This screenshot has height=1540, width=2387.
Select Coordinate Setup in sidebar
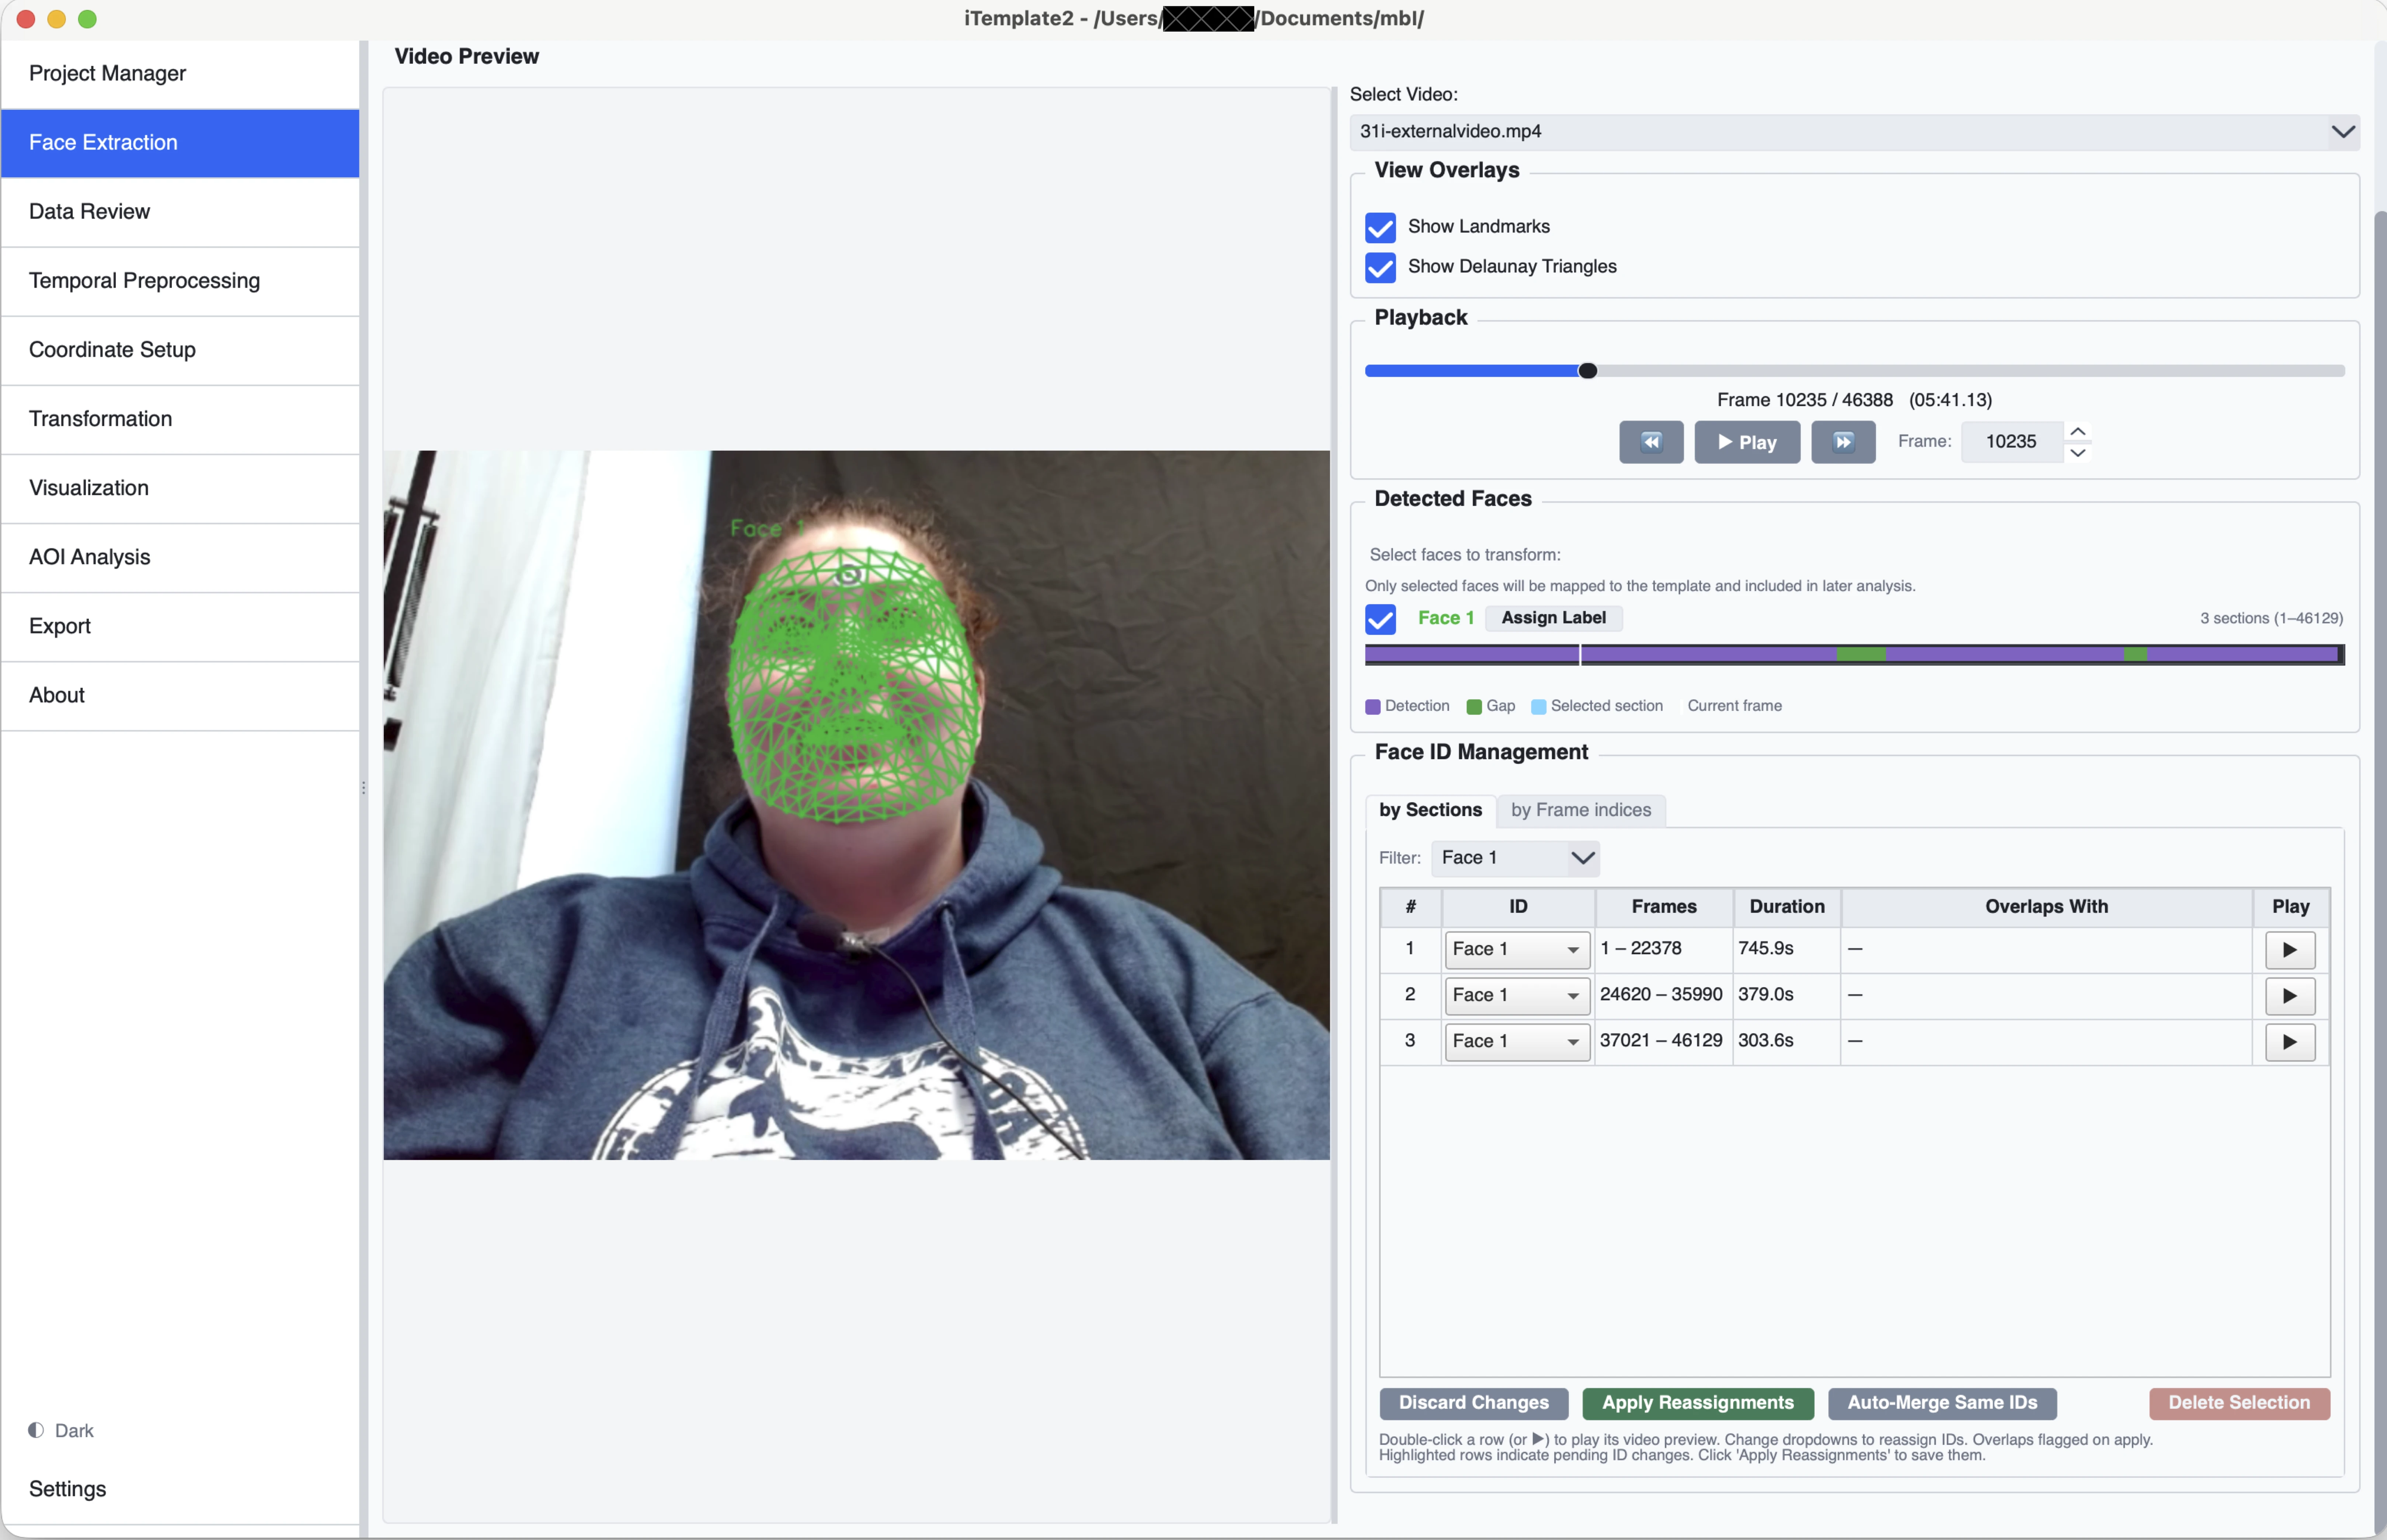[x=180, y=350]
